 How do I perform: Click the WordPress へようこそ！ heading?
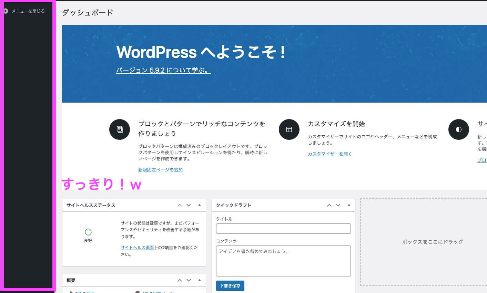[x=202, y=52]
